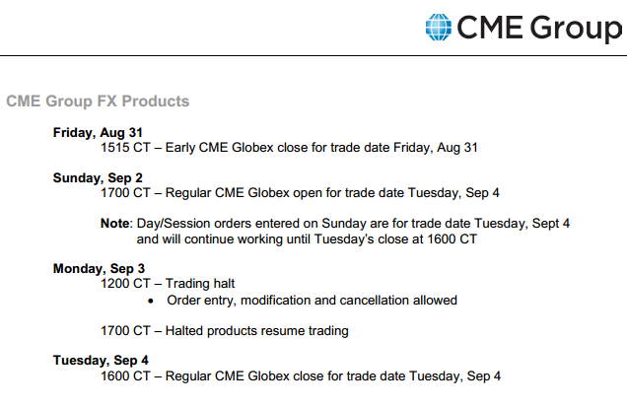Click the Tuesday, Sep 4 date heading
The width and height of the screenshot is (627, 408).
click(101, 360)
